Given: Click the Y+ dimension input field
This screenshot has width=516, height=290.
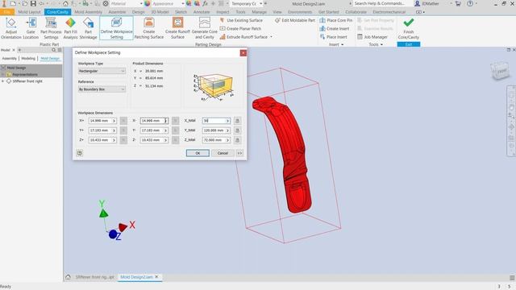Looking at the screenshot, I should 102,130.
